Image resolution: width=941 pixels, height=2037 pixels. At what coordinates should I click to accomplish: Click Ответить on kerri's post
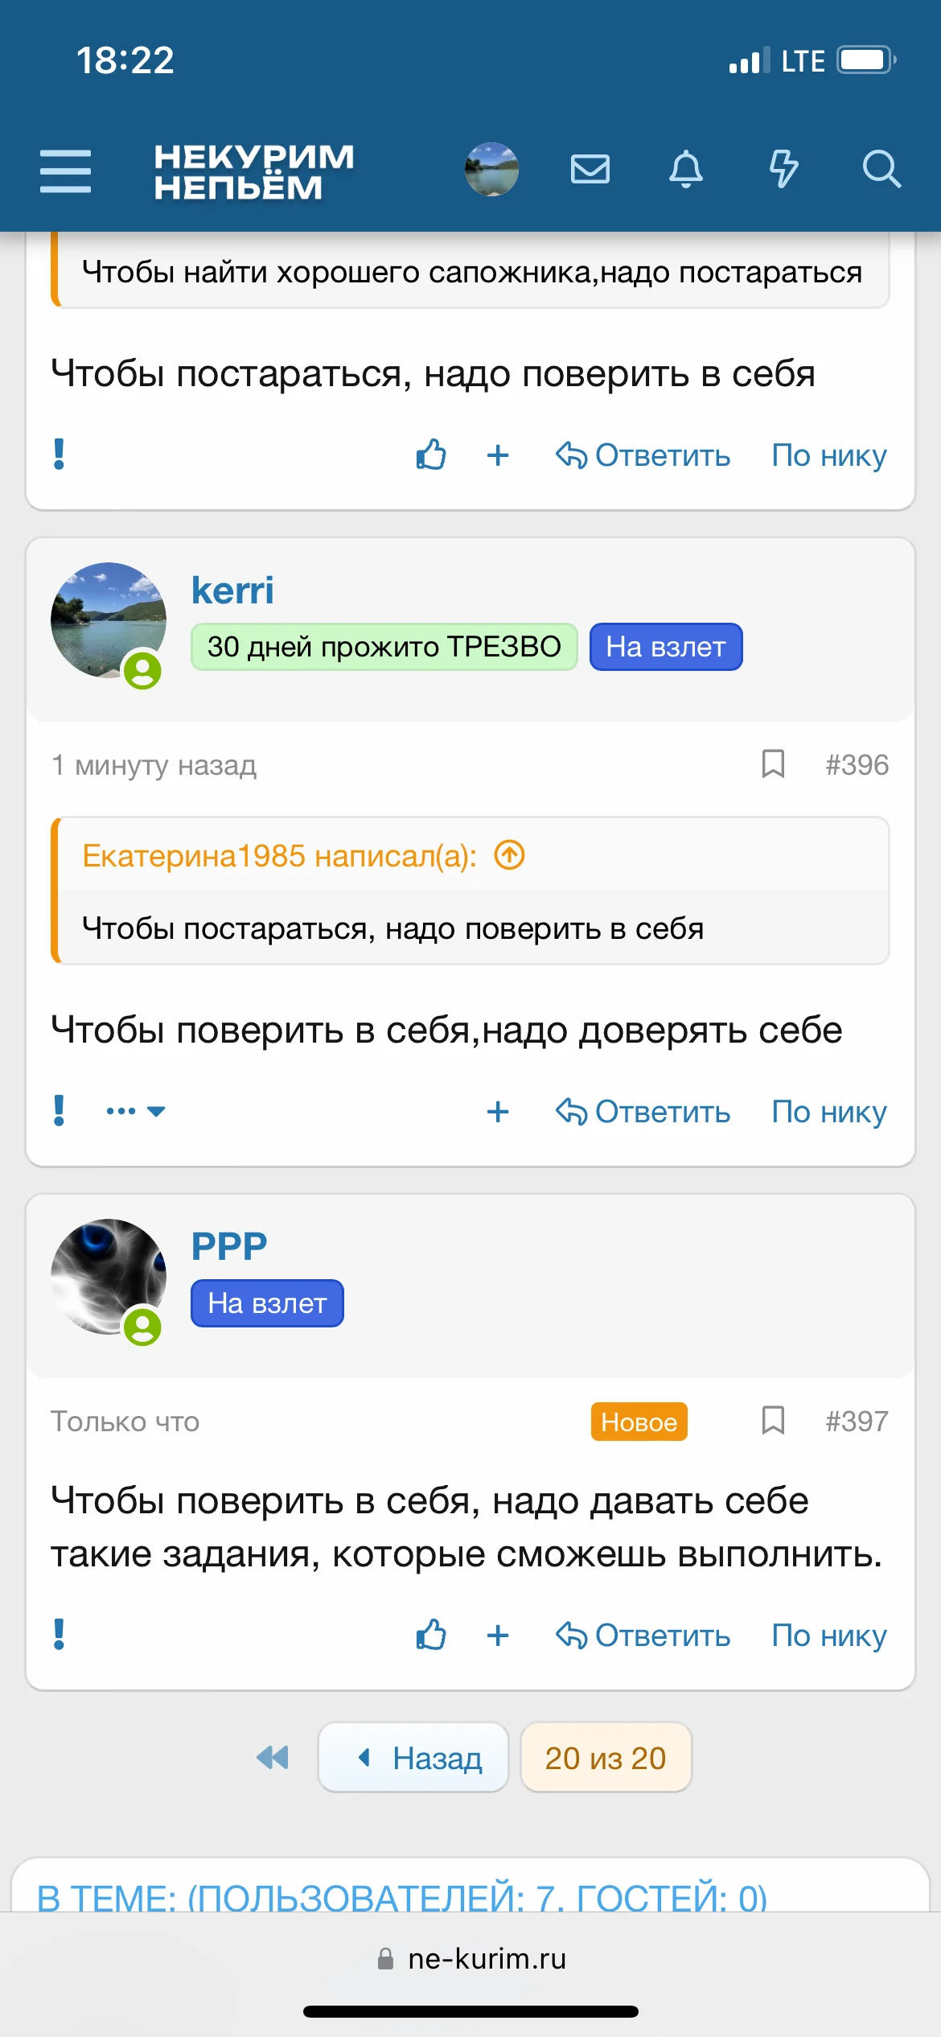[x=643, y=1112]
